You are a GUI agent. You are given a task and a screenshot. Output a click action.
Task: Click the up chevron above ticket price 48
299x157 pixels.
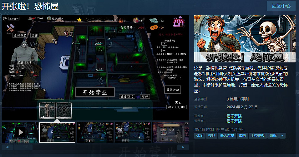point(164,44)
